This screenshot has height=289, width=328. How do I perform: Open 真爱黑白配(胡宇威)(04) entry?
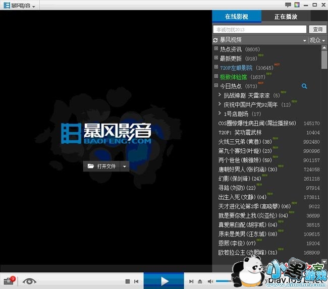268,225
